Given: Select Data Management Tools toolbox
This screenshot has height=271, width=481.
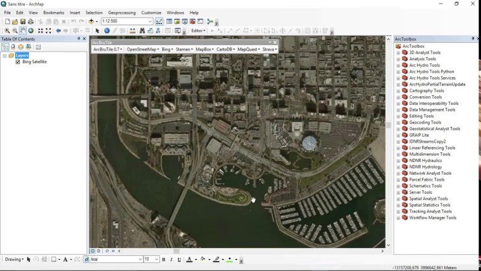Looking at the screenshot, I should click(x=432, y=110).
